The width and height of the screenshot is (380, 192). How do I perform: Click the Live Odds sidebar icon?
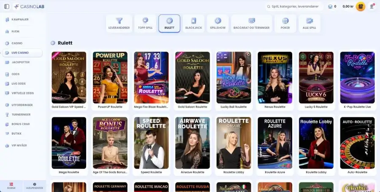[7, 84]
